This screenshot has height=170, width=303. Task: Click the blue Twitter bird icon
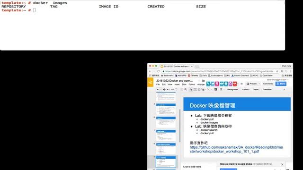point(213,84)
